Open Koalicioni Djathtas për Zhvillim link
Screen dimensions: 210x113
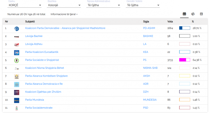43,92
